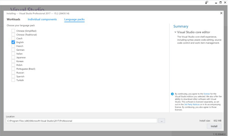228x136 pixels.
Task: Select the Language packs tab
Action: pyautogui.click(x=74, y=19)
